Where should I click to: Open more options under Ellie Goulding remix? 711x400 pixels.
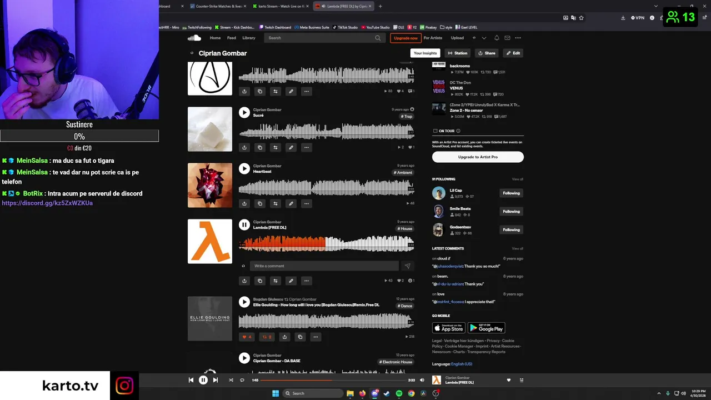(x=316, y=337)
